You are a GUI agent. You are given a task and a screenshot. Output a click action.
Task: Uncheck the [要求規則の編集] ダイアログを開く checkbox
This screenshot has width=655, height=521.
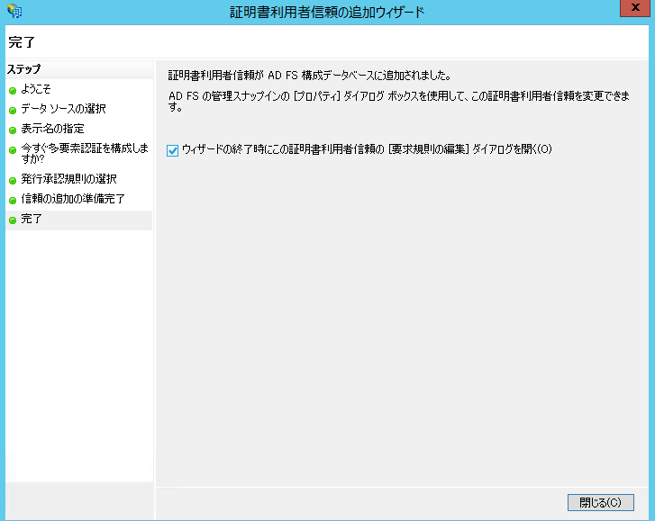point(173,149)
